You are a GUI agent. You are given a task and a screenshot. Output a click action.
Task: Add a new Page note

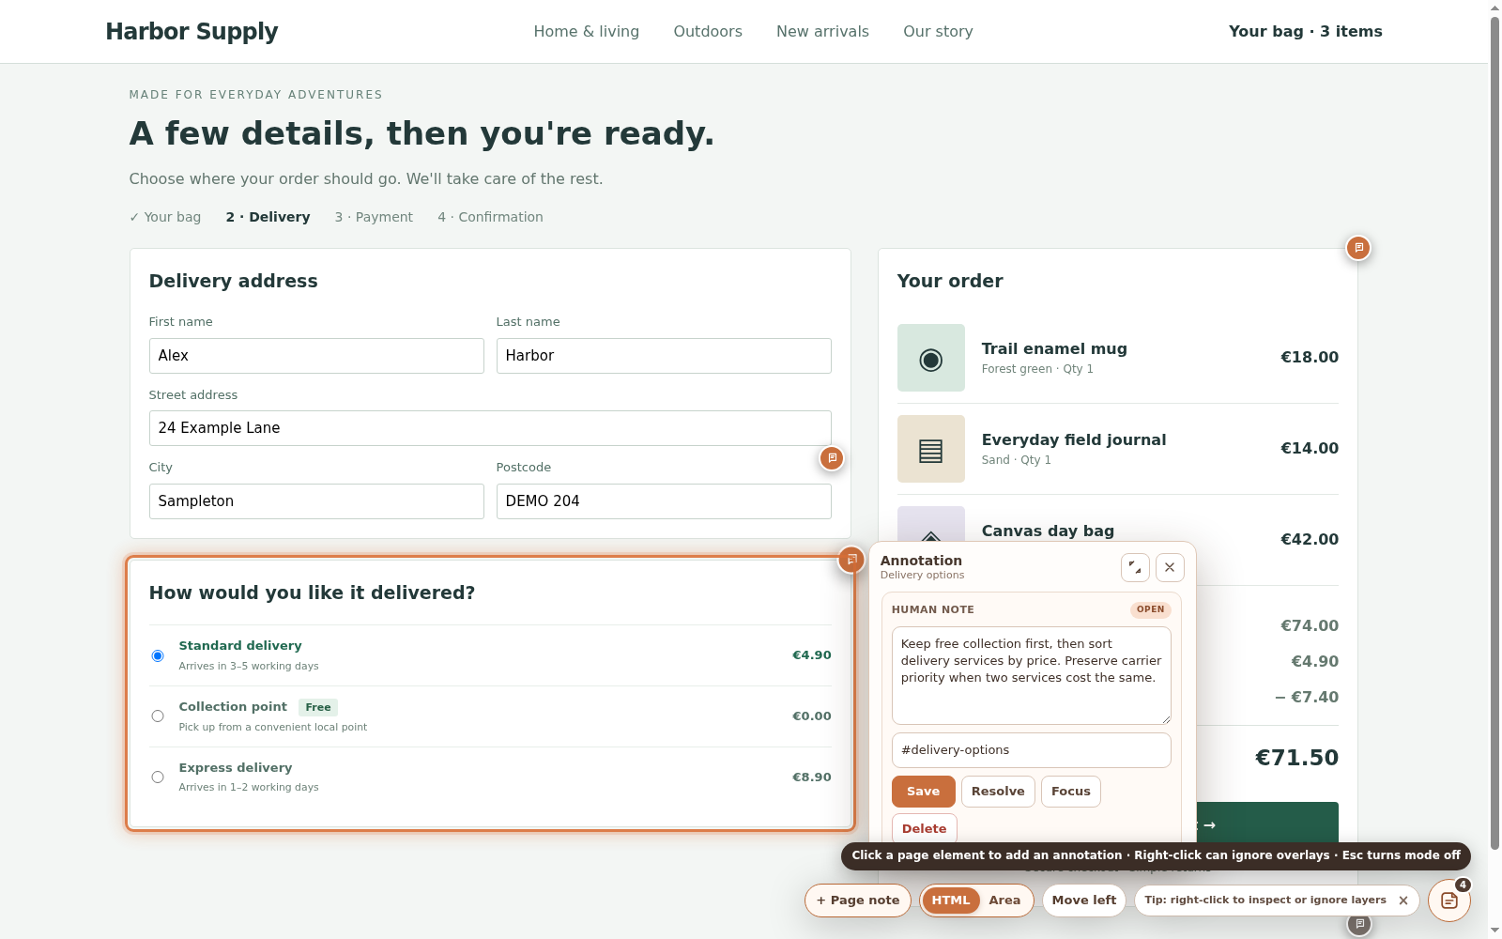[x=858, y=901]
